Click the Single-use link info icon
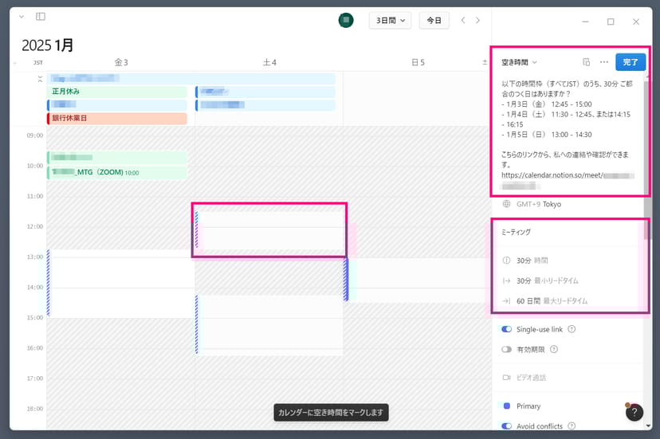The width and height of the screenshot is (660, 439). point(572,329)
